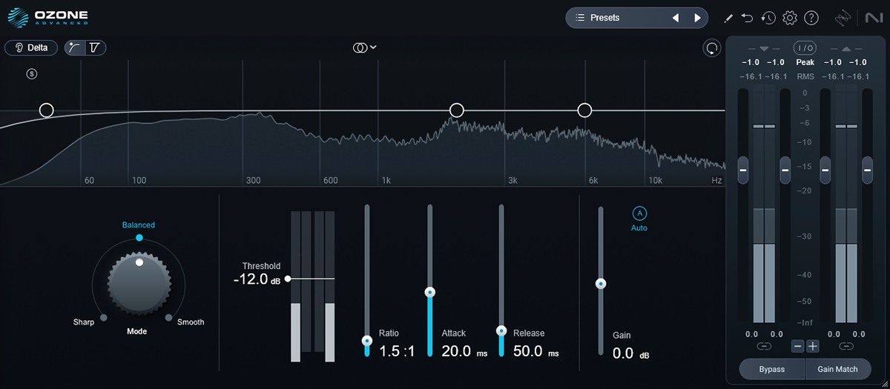
Task: Click the pencil edit icon
Action: click(728, 18)
